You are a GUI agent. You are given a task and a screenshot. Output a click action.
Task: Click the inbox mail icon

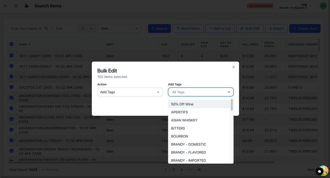16,6
